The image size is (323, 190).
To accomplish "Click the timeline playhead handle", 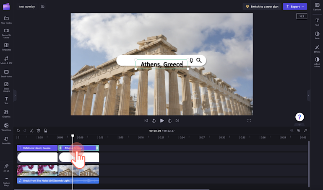I will (73, 136).
